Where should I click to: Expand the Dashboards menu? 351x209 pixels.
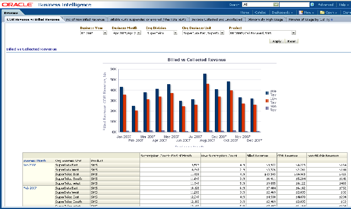(282, 12)
